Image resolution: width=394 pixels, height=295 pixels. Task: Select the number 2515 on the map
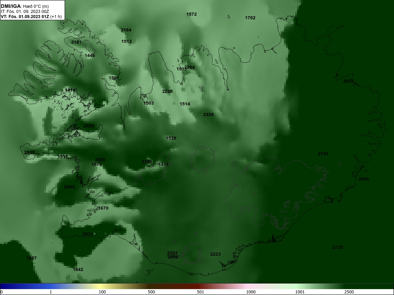click(x=30, y=153)
